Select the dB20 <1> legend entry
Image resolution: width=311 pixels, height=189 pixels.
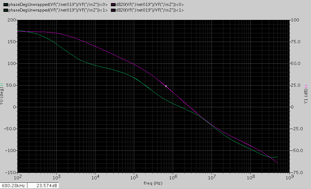147,10
